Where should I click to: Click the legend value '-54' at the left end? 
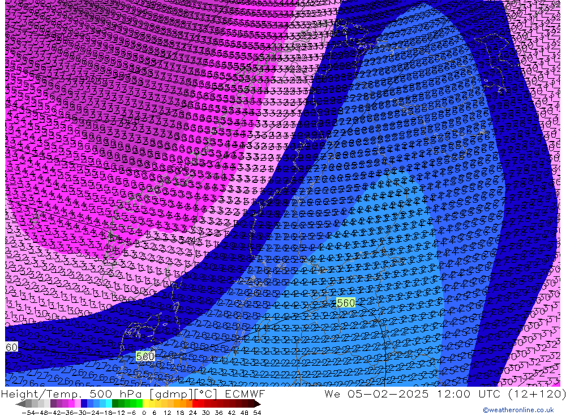click(x=28, y=413)
